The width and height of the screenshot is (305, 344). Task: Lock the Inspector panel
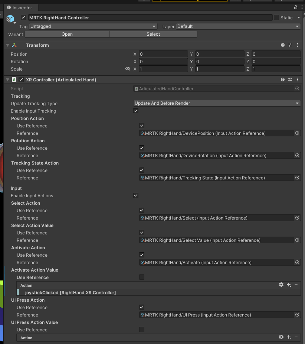pyautogui.click(x=296, y=7)
